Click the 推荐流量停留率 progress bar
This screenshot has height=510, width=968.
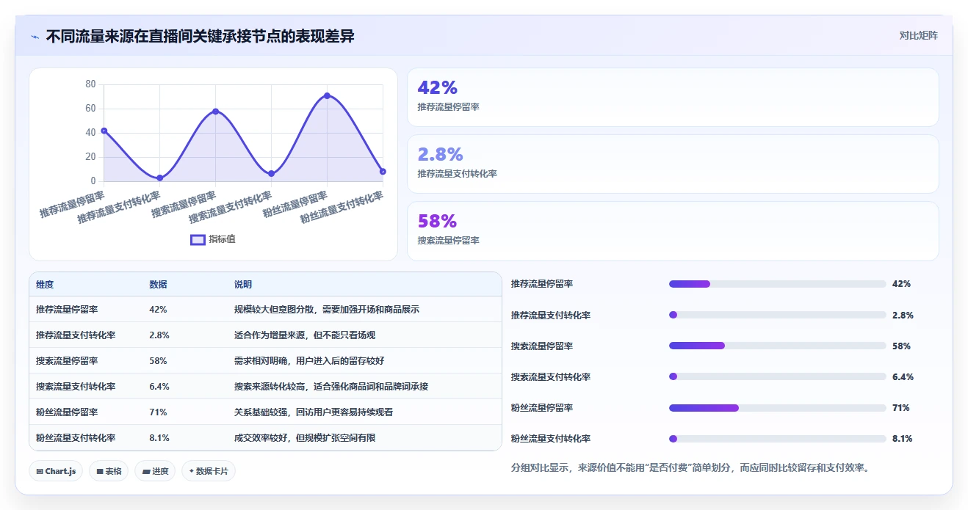777,284
